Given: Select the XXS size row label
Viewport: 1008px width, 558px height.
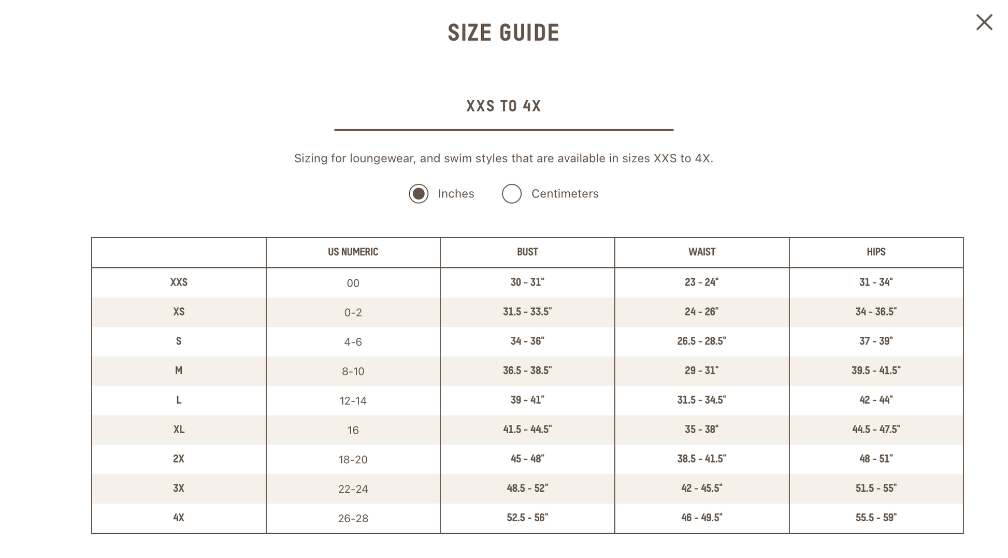Looking at the screenshot, I should (179, 282).
